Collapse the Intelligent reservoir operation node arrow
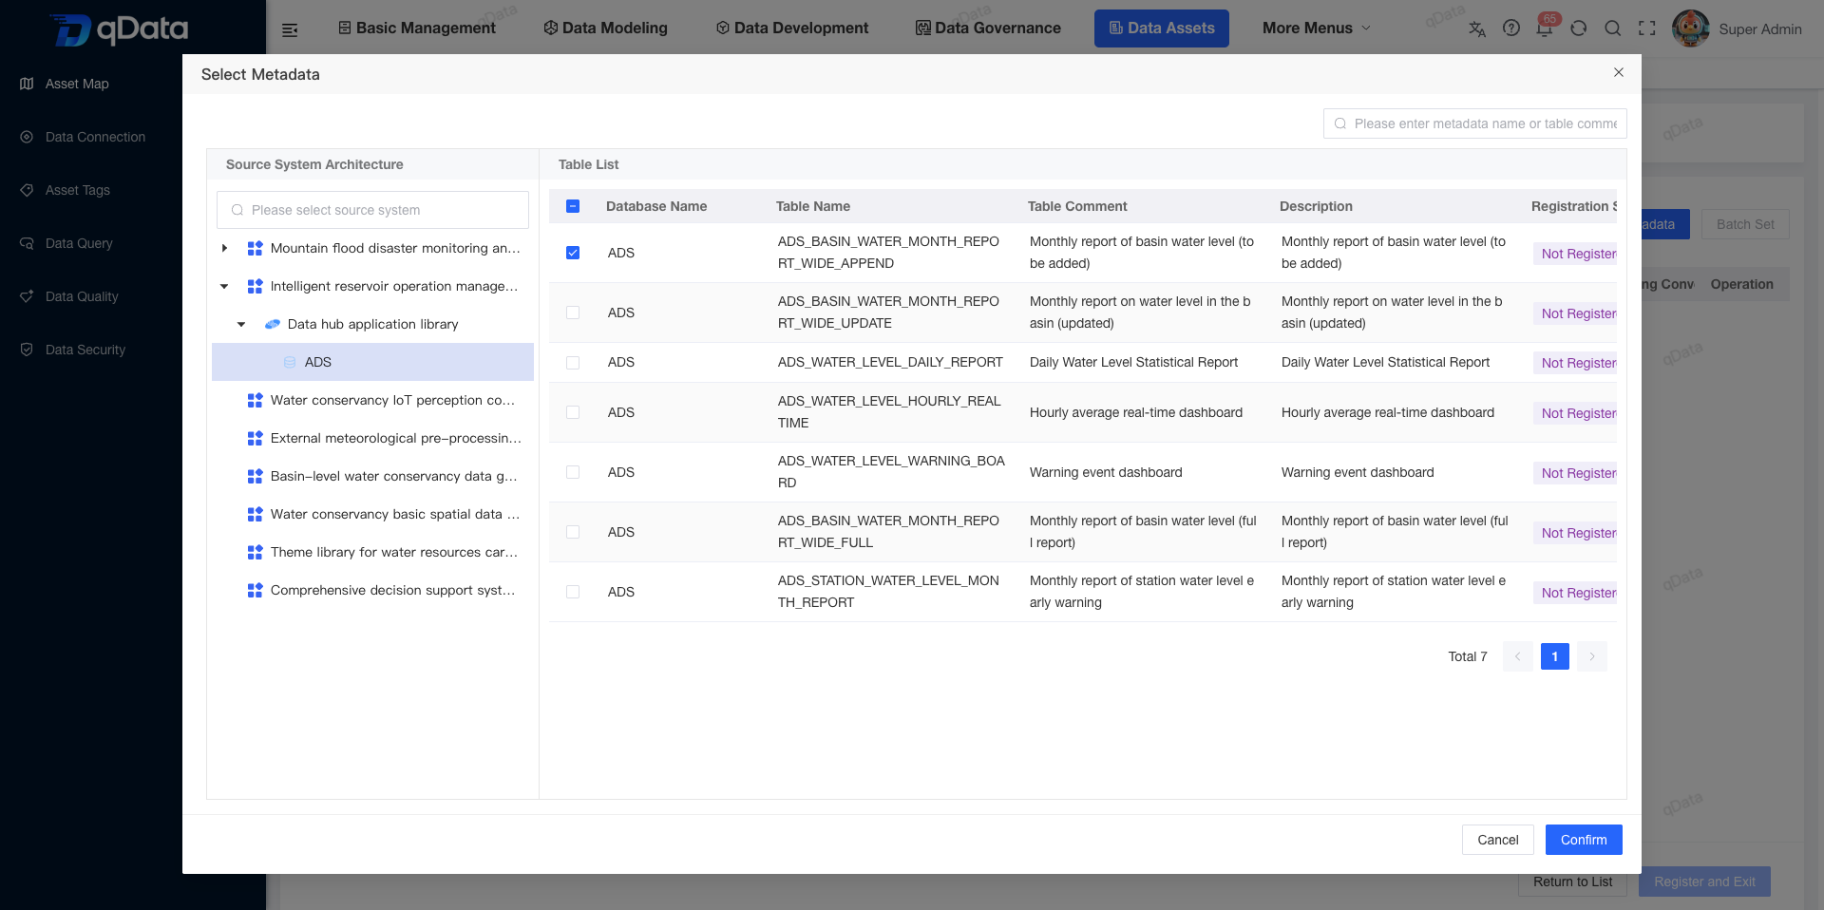The height and width of the screenshot is (910, 1824). click(224, 286)
